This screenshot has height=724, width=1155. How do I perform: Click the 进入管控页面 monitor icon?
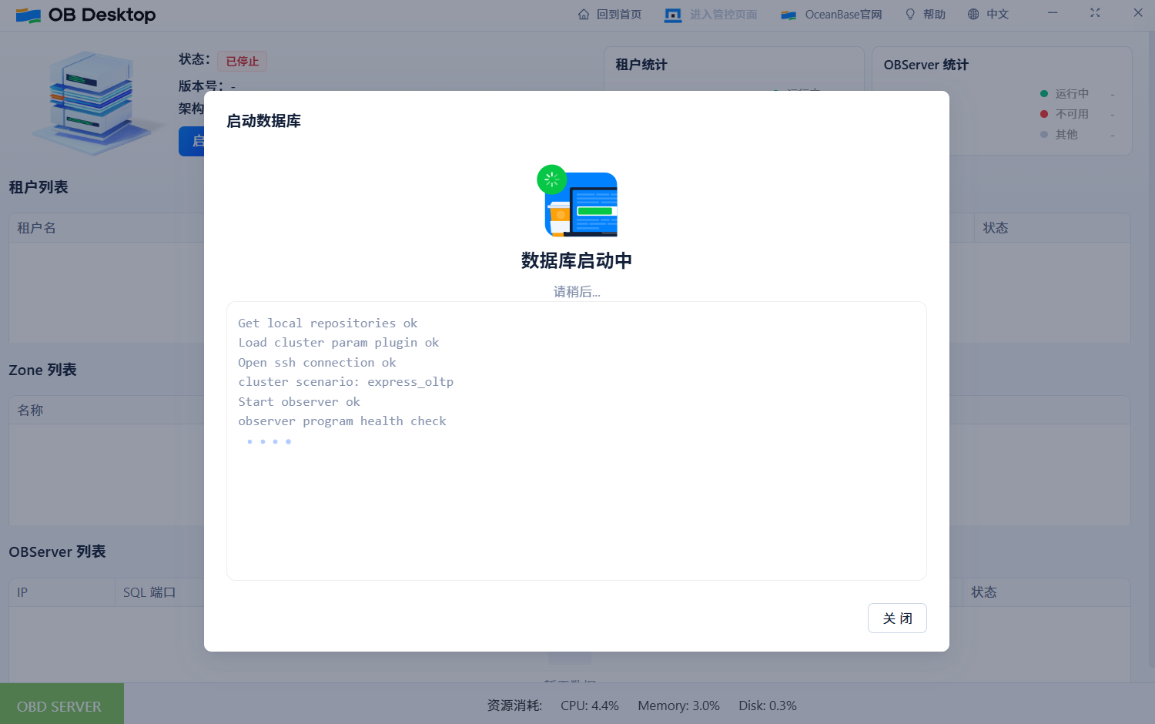click(672, 14)
